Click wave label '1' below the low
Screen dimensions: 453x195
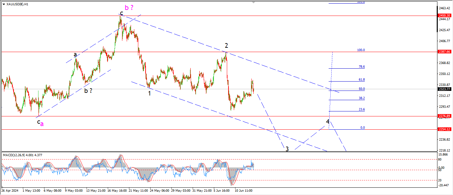[x=150, y=93]
